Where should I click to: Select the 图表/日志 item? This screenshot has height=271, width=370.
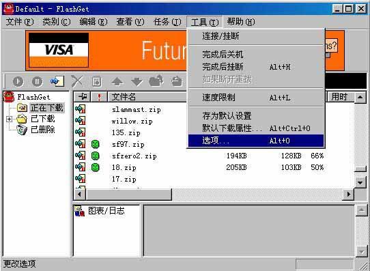106,211
